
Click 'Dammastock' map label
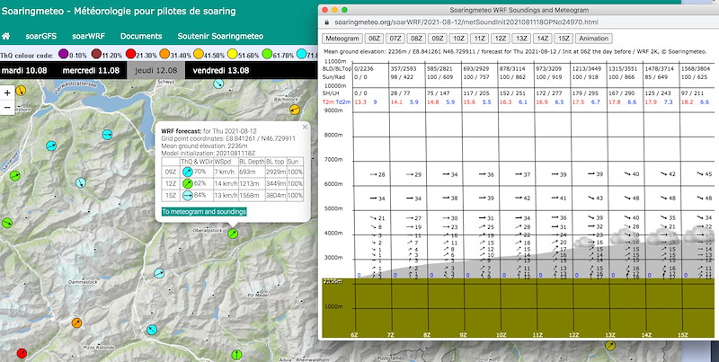[x=83, y=282]
